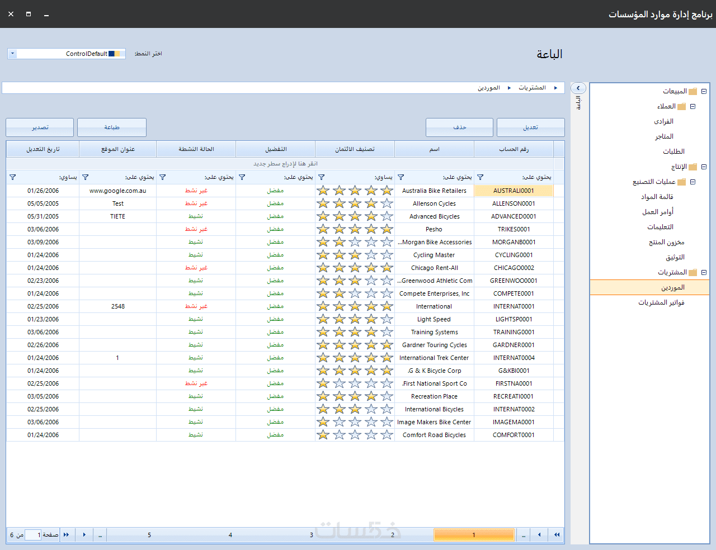The height and width of the screenshot is (550, 716).
Task: Click المشتريات in the breadcrumb bar
Action: [x=532, y=88]
